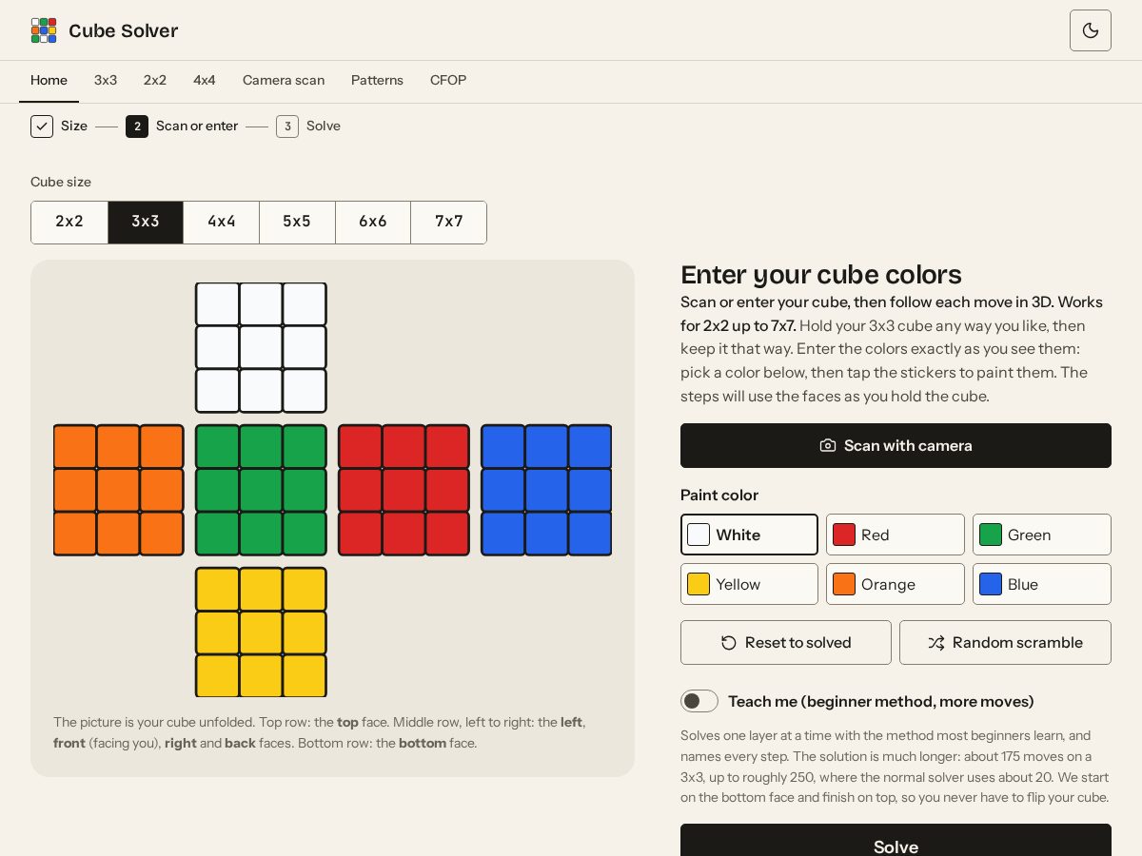Screen dimensions: 1142x856
Task: Click the Solve button
Action: (x=896, y=842)
